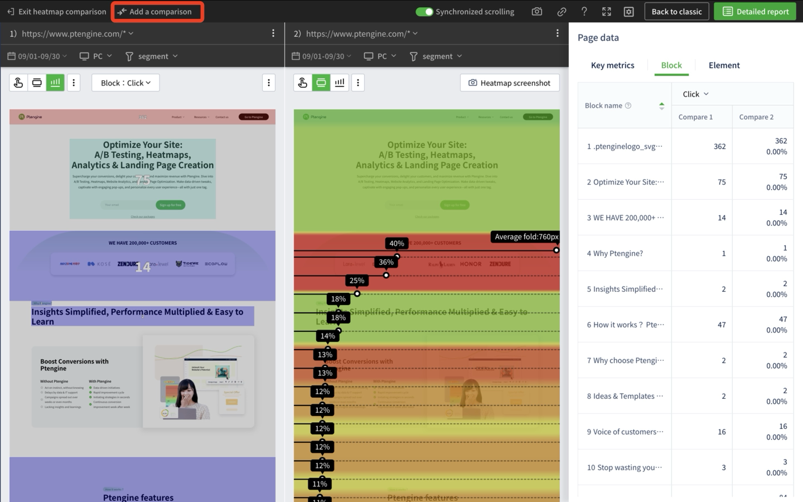Select block analysis bar-chart icon in comparison 2

pyautogui.click(x=340, y=83)
